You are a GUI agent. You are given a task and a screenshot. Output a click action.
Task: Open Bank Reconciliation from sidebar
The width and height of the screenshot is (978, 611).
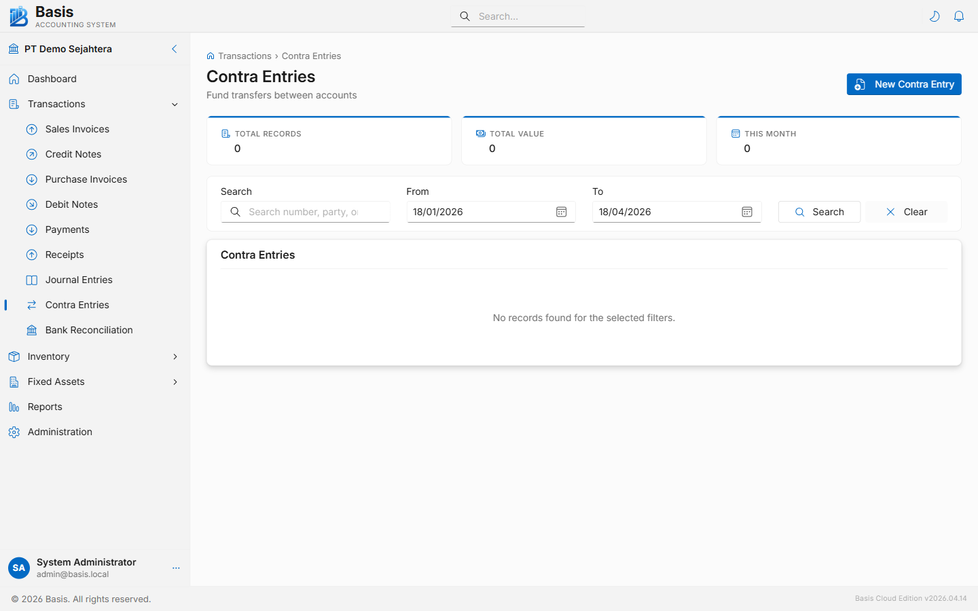coord(89,330)
